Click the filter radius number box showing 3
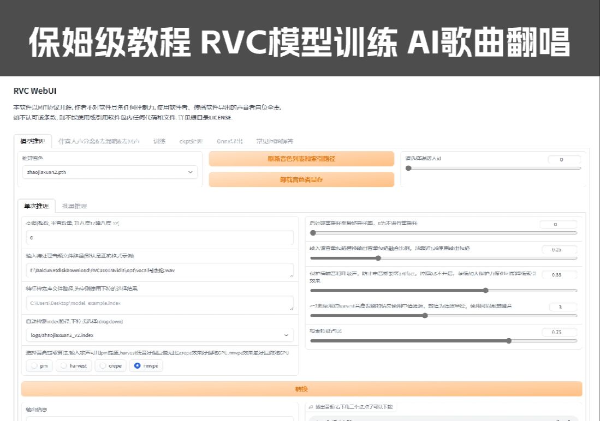Screen dimensions: 600x421 click(x=562, y=306)
